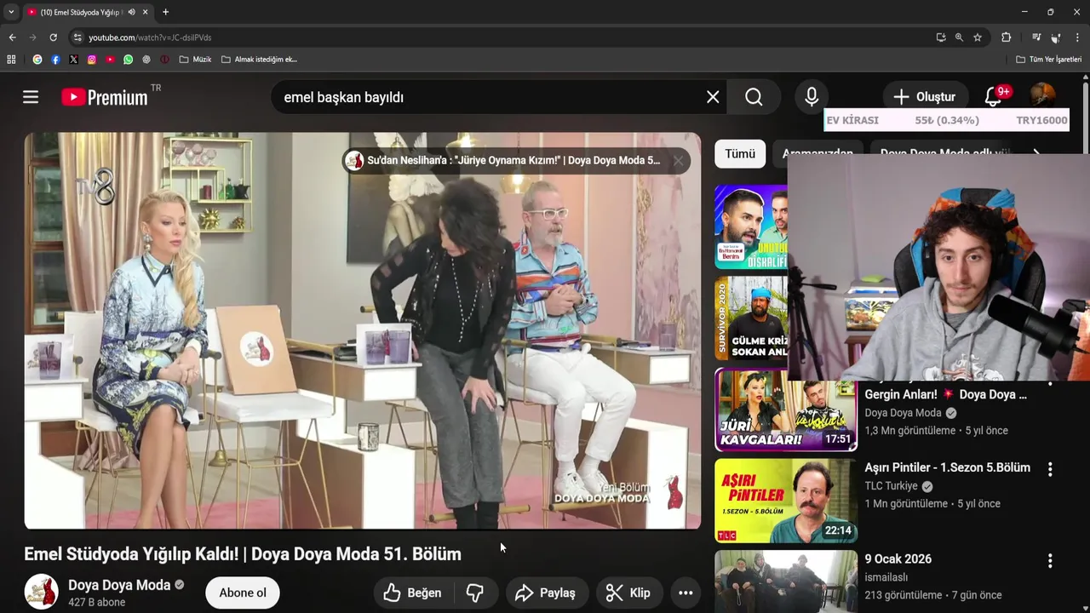The height and width of the screenshot is (613, 1090).
Task: Like the video with Beğen button
Action: [x=413, y=593]
